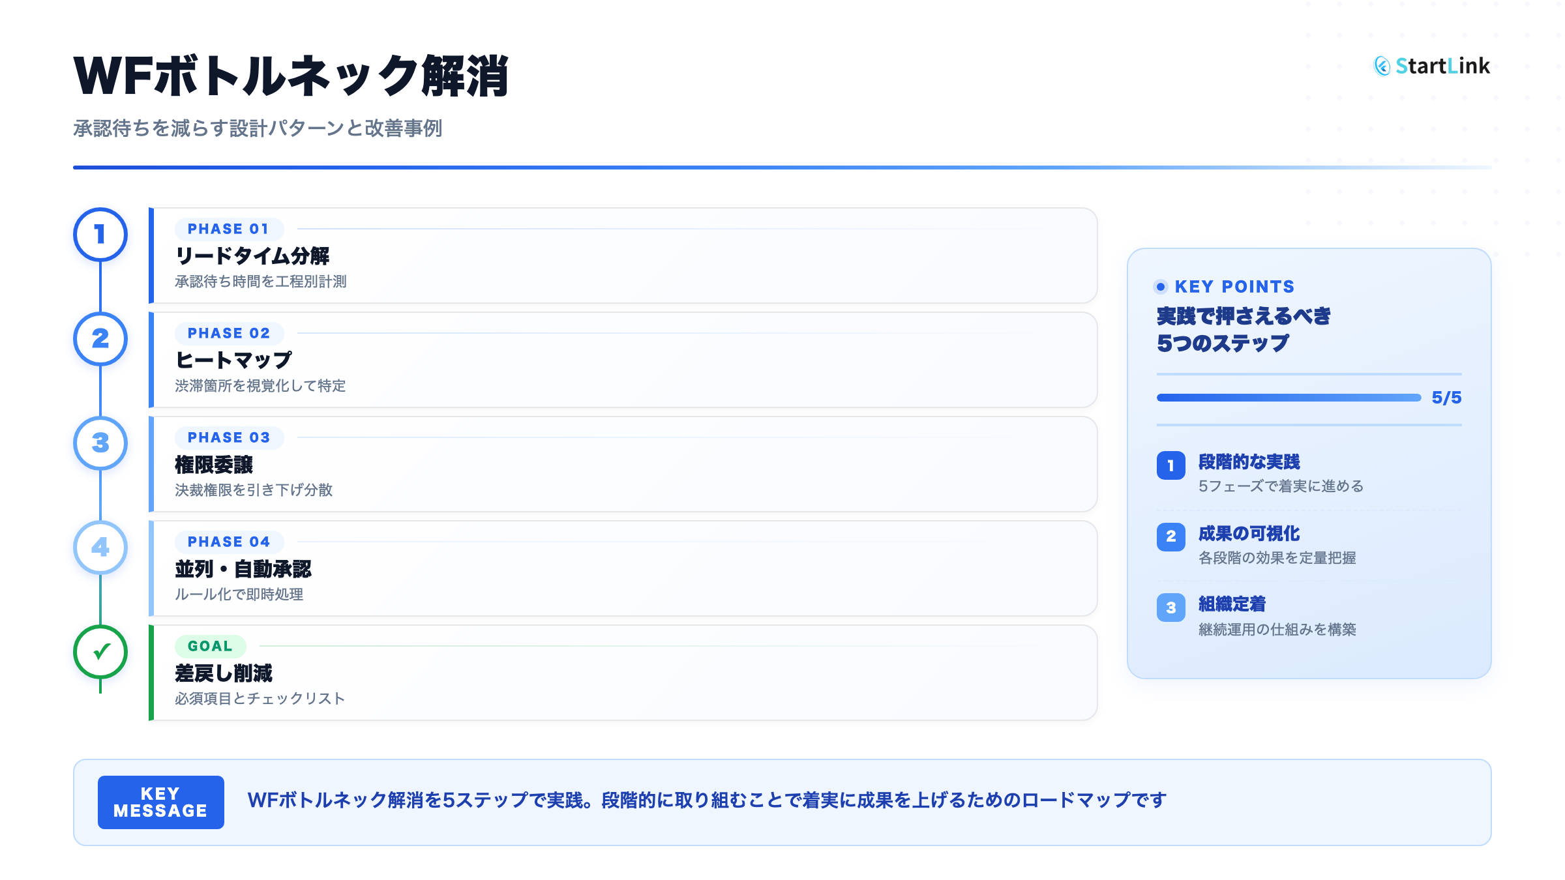Click the 5/5 progress bar
Viewport: 1565px width, 880px height.
pos(1289,398)
